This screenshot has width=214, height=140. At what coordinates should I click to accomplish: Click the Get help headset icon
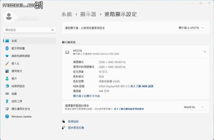tap(63, 121)
